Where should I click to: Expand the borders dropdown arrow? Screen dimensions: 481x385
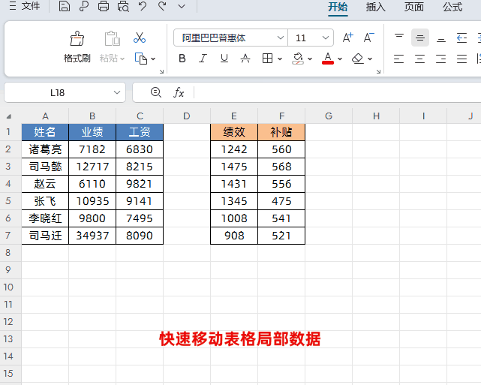point(280,59)
